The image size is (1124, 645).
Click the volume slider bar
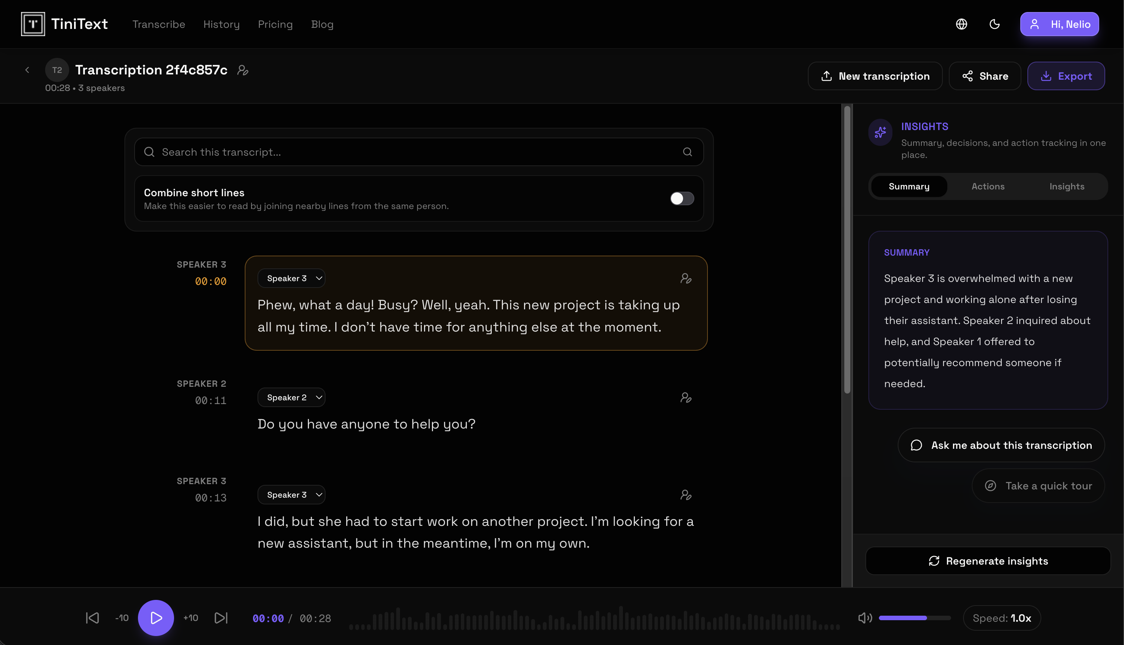click(x=915, y=618)
